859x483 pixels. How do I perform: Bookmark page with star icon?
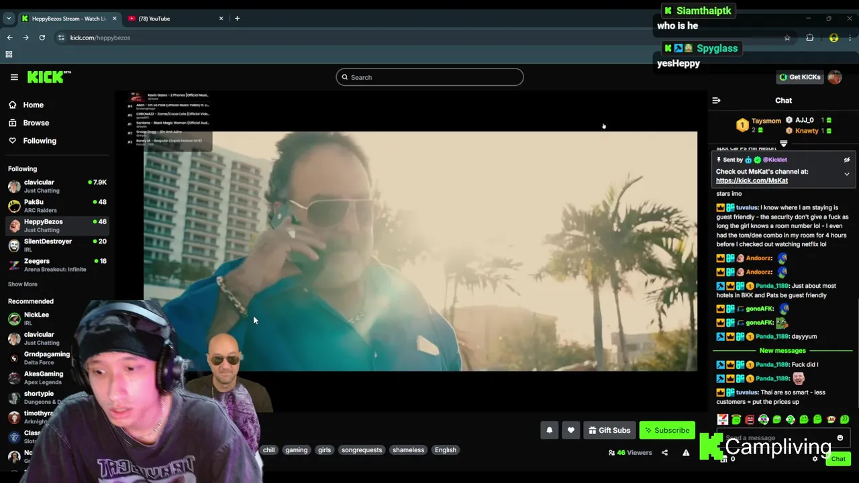click(x=787, y=38)
